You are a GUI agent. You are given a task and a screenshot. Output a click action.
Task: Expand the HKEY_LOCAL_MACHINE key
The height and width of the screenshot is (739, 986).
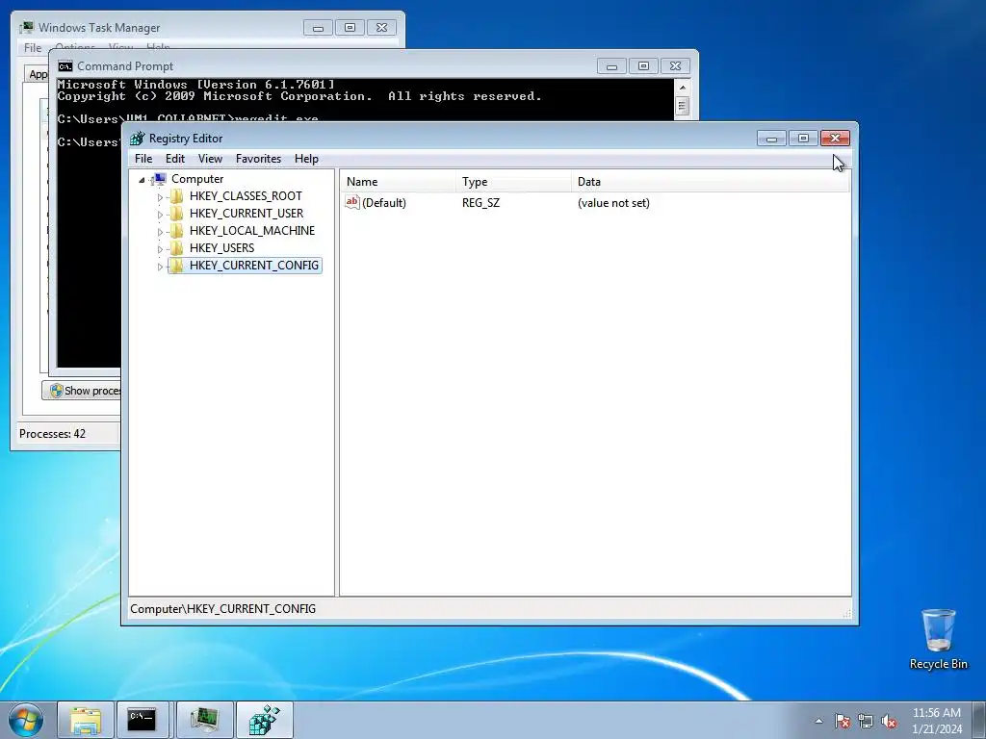pyautogui.click(x=160, y=232)
